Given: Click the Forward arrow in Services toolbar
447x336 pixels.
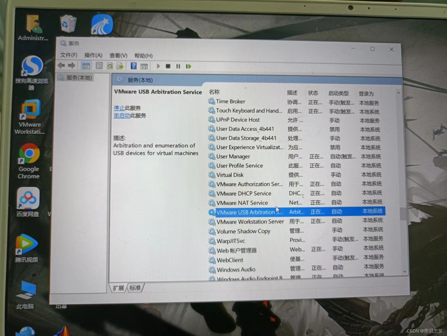Looking at the screenshot, I should [x=71, y=65].
